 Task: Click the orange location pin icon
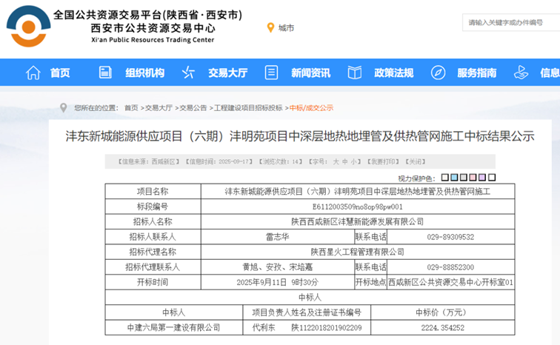[270, 28]
